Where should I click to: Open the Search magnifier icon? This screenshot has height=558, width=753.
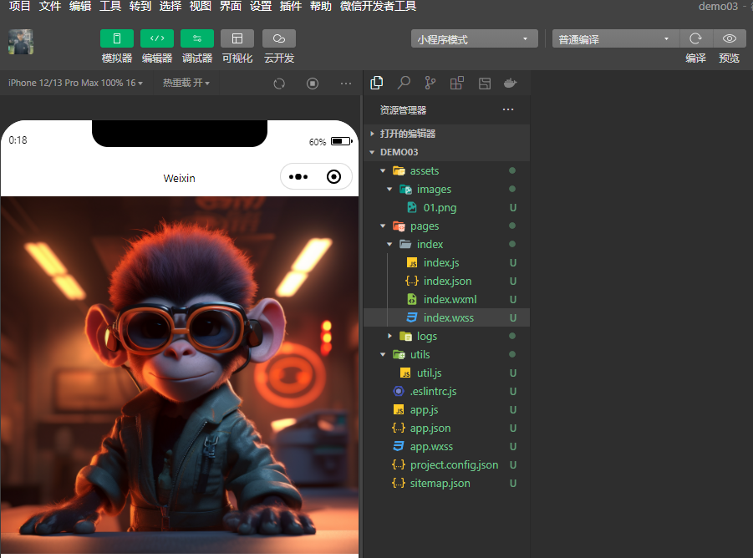coord(404,83)
